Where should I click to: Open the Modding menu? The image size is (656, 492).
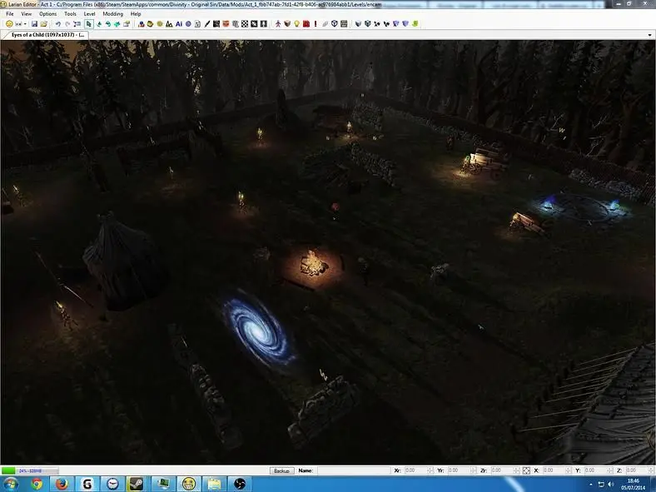click(113, 14)
